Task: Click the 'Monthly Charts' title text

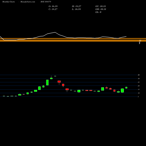Action: coord(8,2)
